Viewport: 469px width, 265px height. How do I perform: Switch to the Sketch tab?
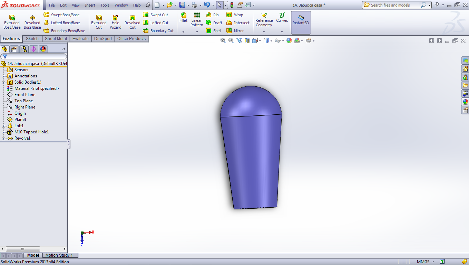click(x=32, y=39)
